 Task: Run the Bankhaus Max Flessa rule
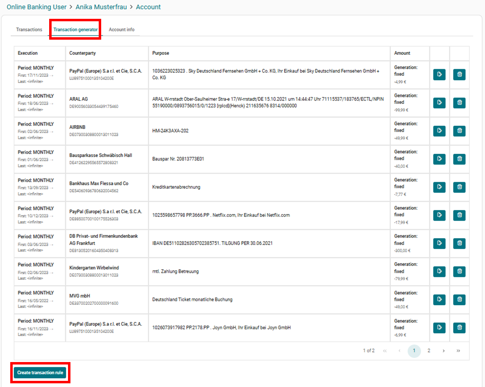[439, 187]
